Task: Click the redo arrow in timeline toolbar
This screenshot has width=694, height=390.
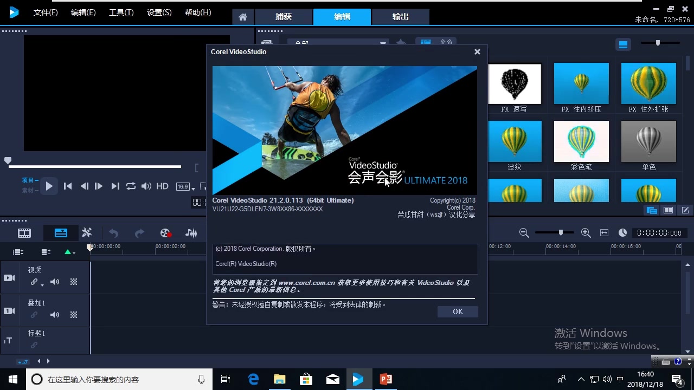Action: [139, 233]
